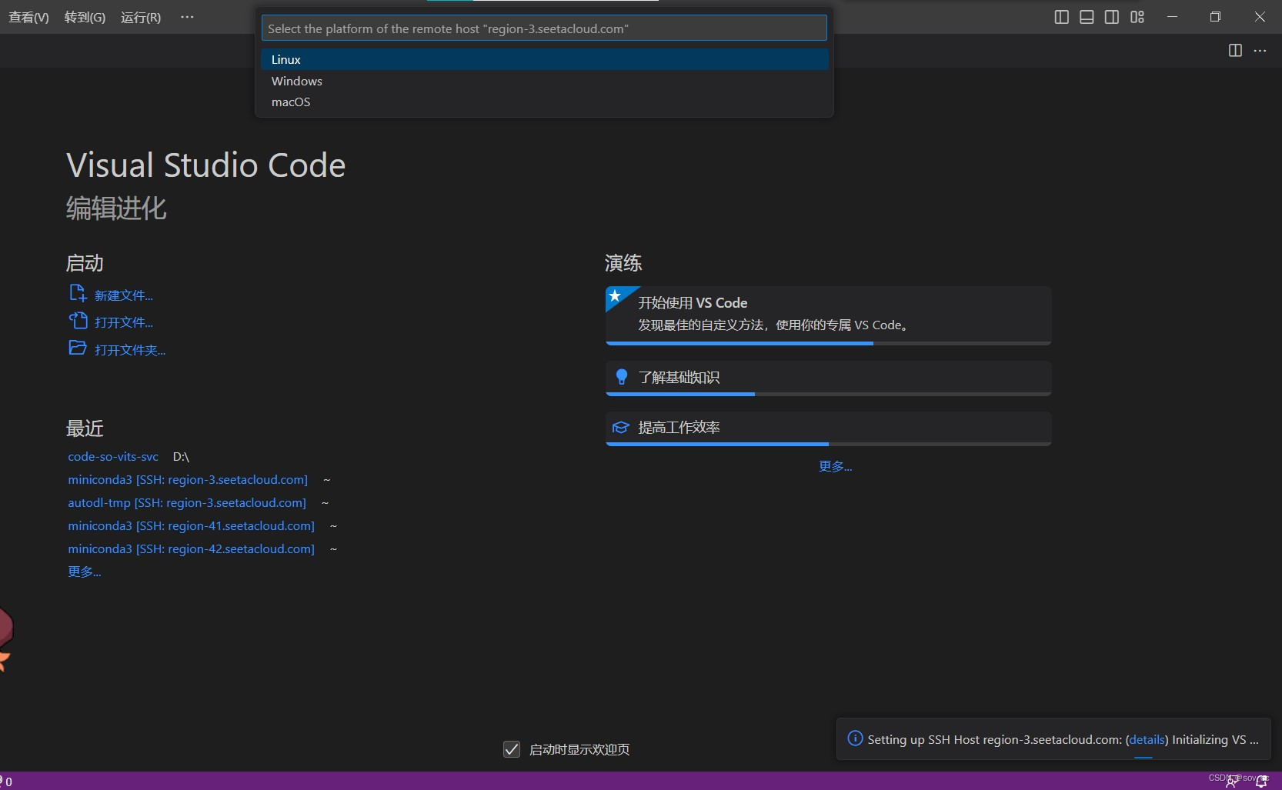Click the open folder icon beside 打开文件夹

[78, 348]
